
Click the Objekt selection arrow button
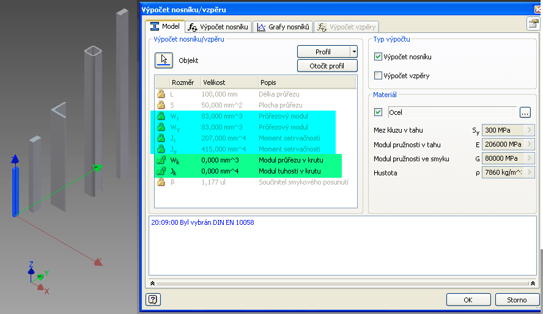163,60
